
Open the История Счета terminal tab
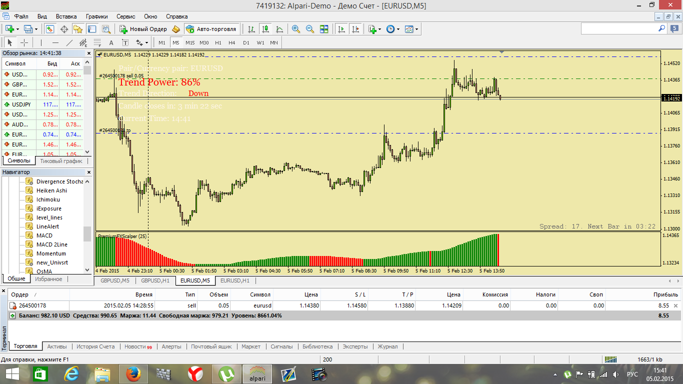point(95,346)
